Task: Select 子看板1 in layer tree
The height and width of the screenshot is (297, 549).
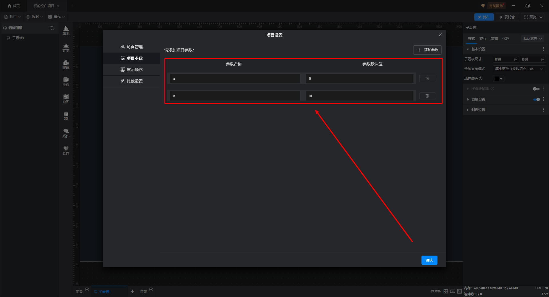Action: pyautogui.click(x=18, y=38)
